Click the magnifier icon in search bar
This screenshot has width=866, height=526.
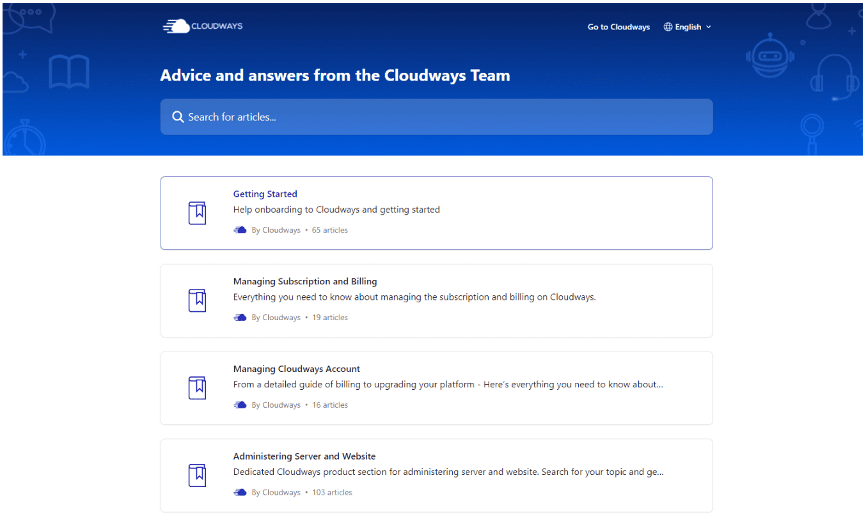(178, 117)
